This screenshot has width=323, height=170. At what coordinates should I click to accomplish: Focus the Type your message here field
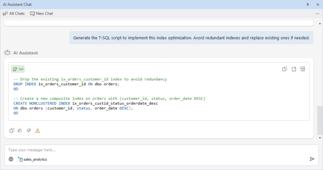[x=161, y=150]
